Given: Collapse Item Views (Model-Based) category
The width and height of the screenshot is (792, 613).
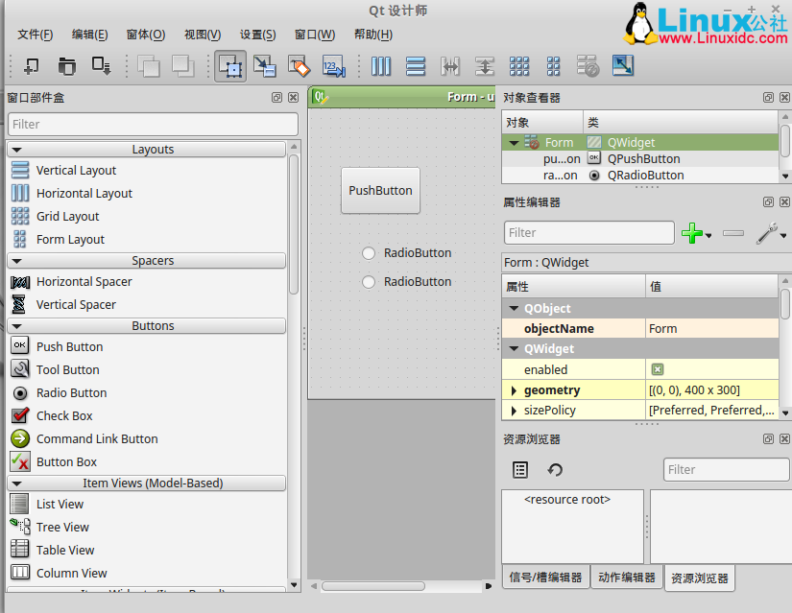Looking at the screenshot, I should click(x=17, y=483).
